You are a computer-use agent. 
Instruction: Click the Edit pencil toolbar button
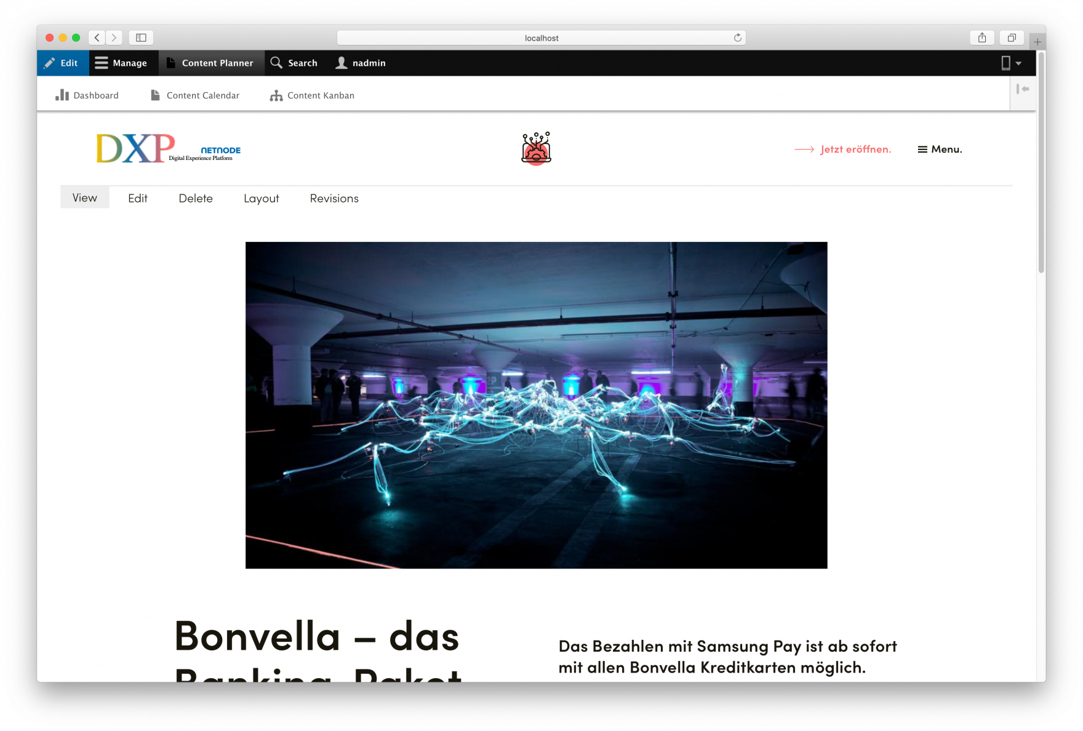pyautogui.click(x=62, y=63)
